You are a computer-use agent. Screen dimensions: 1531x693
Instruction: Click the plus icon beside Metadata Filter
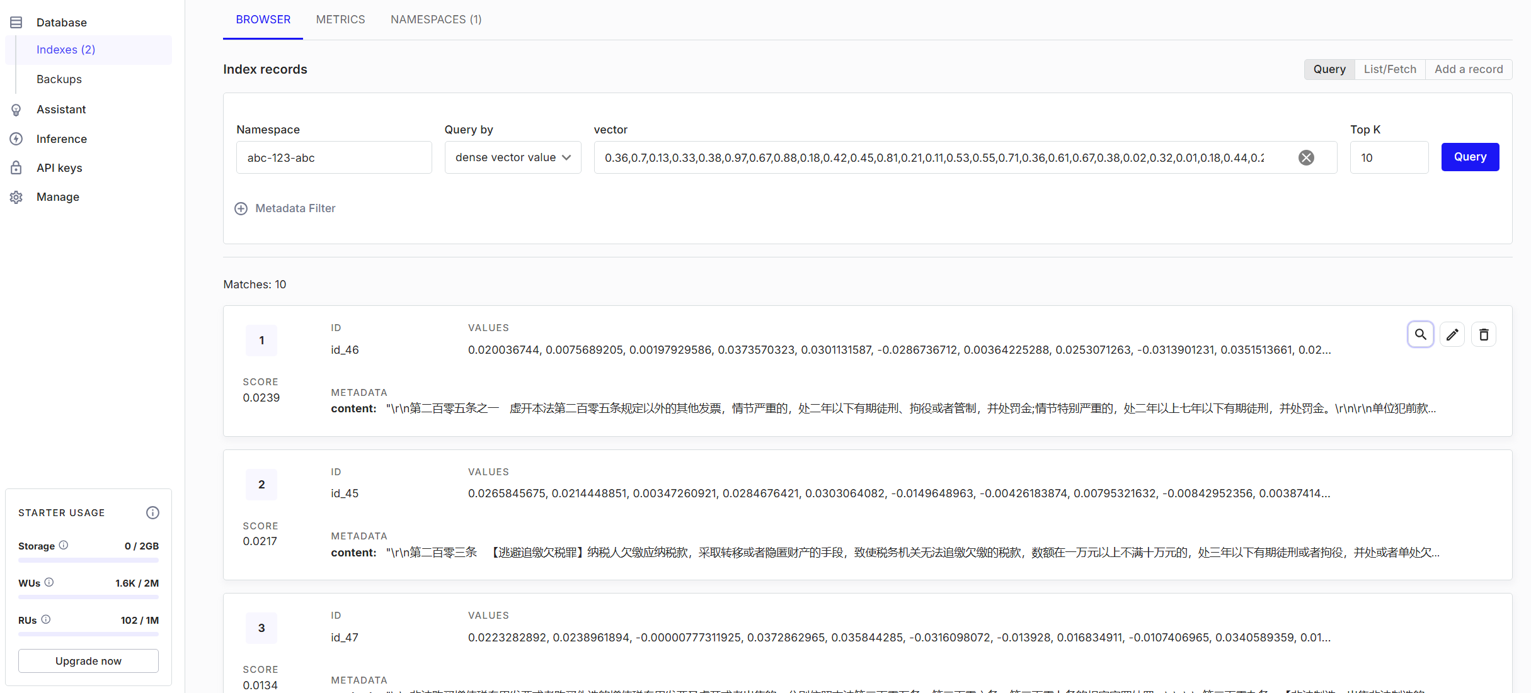tap(241, 208)
